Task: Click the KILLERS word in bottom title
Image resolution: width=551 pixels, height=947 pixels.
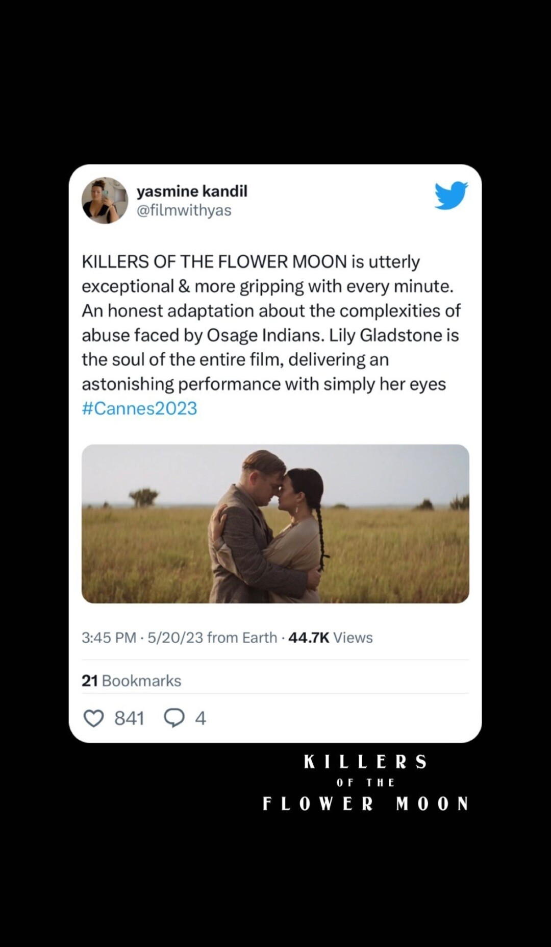Action: pos(365,762)
